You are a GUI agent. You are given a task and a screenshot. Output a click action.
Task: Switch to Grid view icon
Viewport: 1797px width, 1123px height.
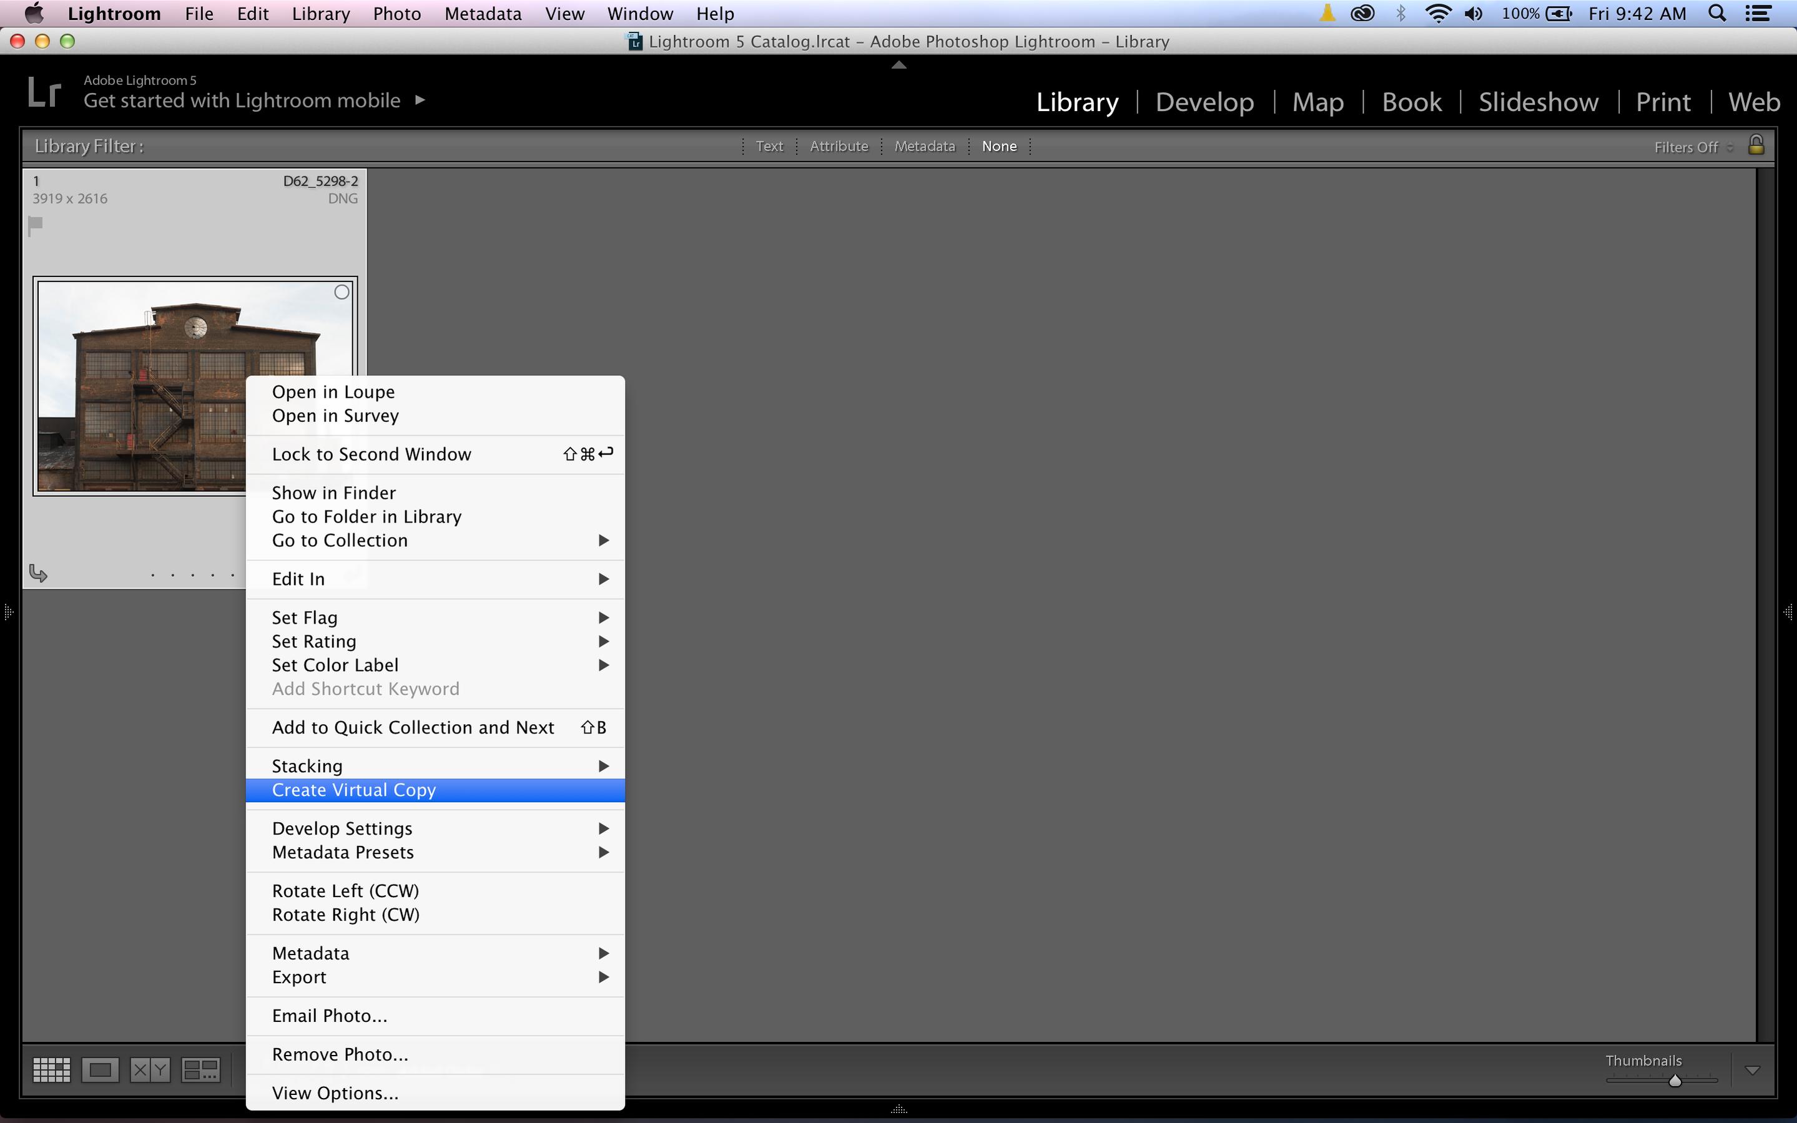coord(51,1069)
